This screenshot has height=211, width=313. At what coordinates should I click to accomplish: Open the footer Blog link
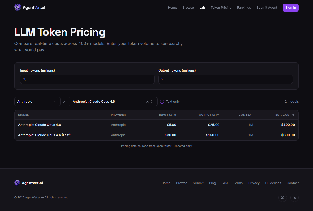(x=212, y=183)
